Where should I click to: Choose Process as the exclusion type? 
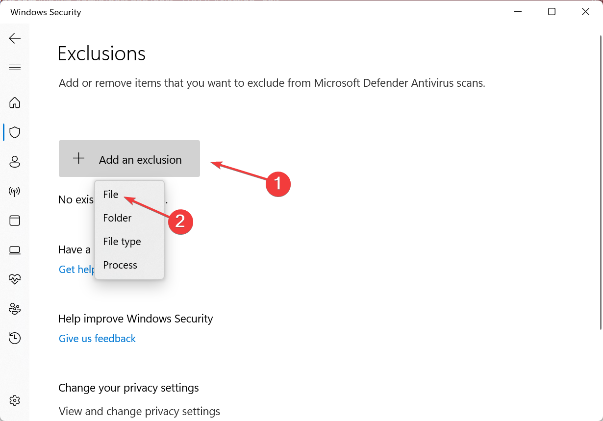[x=120, y=265]
